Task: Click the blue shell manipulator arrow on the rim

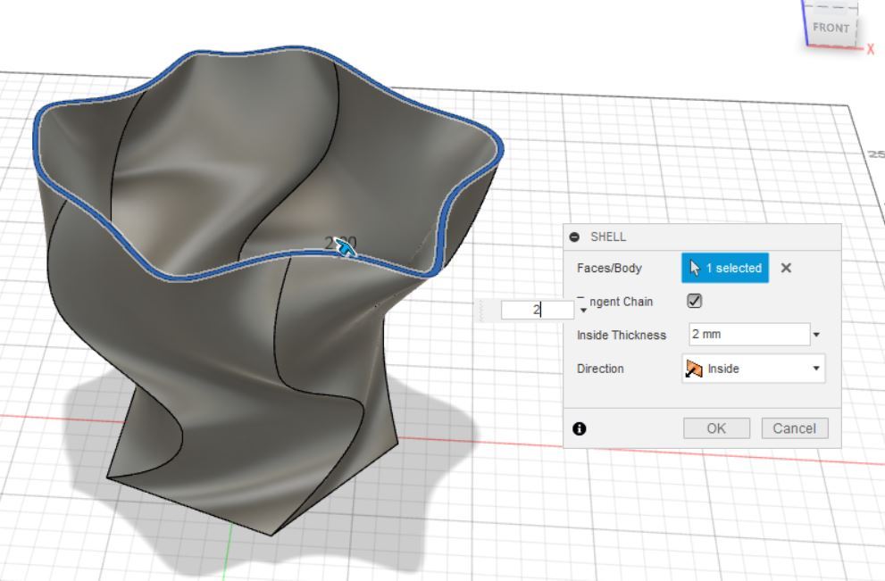Action: click(345, 246)
